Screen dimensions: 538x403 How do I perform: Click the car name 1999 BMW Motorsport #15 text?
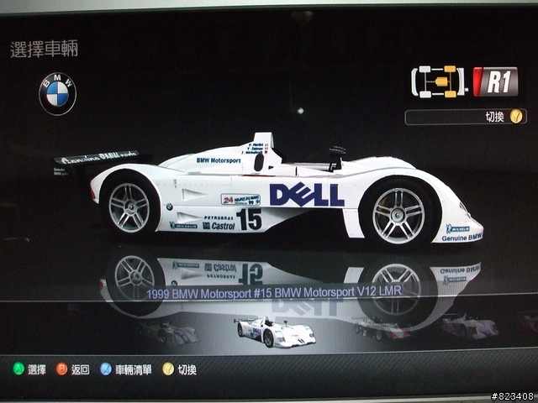point(274,293)
